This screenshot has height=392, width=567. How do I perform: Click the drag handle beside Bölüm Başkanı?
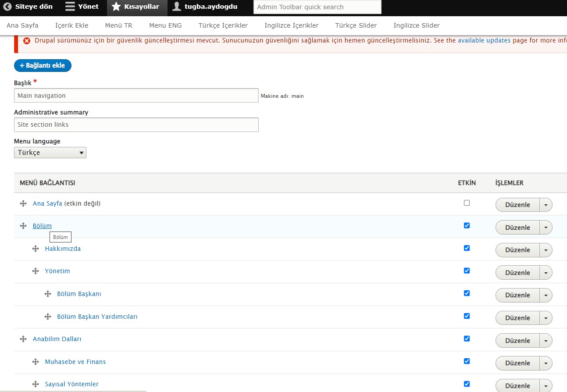(48, 294)
